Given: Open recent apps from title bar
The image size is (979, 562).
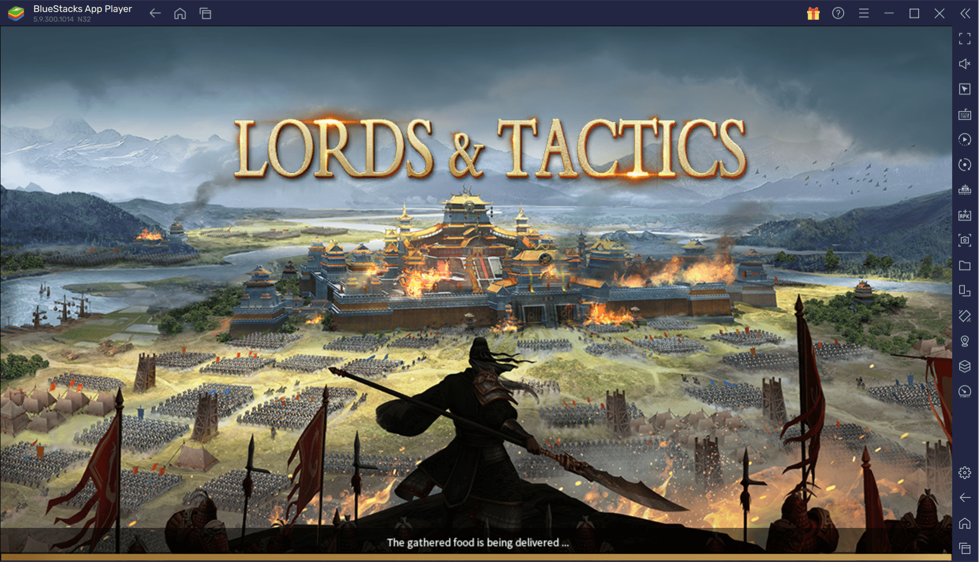Looking at the screenshot, I should [206, 13].
